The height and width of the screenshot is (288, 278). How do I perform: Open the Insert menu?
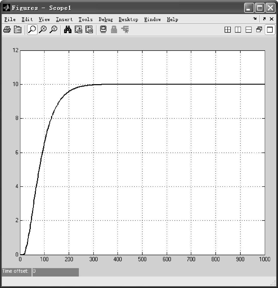(64, 19)
